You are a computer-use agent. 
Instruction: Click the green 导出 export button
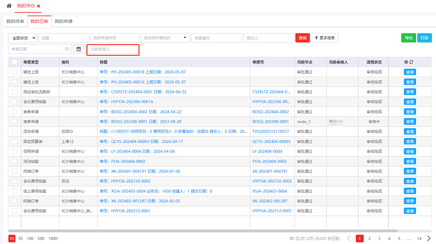click(x=408, y=38)
